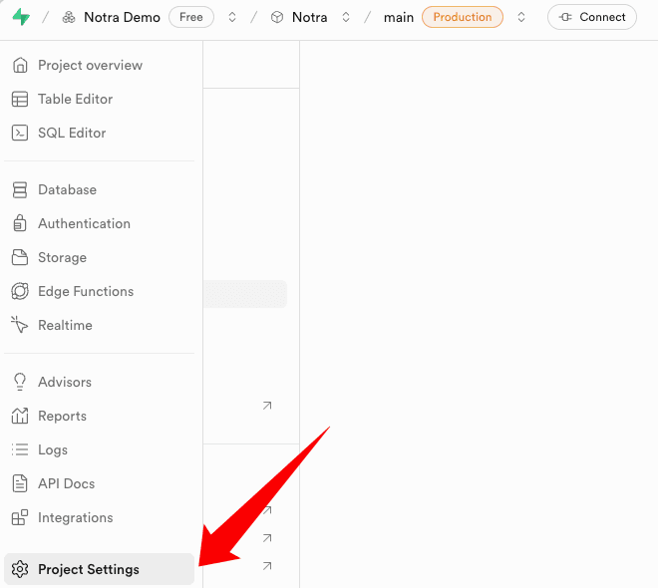Click the Realtime cursor icon

[20, 326]
